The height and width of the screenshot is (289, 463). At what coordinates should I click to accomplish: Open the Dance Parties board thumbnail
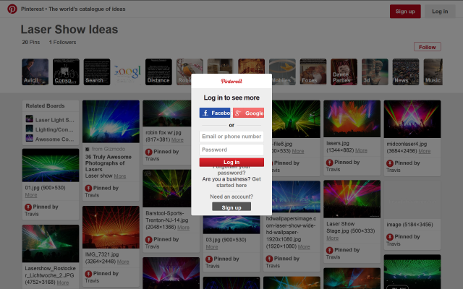344,72
